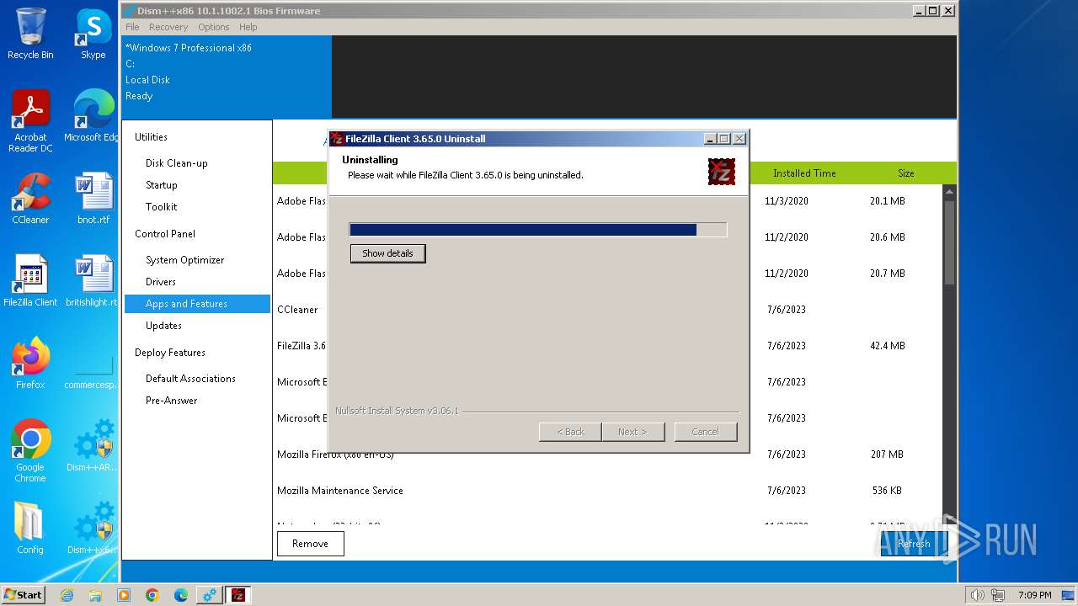Screen dimensions: 1078x606
Task: Click the FileZilla logo in uninstaller header
Action: pos(722,172)
